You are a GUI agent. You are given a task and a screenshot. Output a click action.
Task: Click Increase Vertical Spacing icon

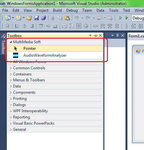pos(134,26)
